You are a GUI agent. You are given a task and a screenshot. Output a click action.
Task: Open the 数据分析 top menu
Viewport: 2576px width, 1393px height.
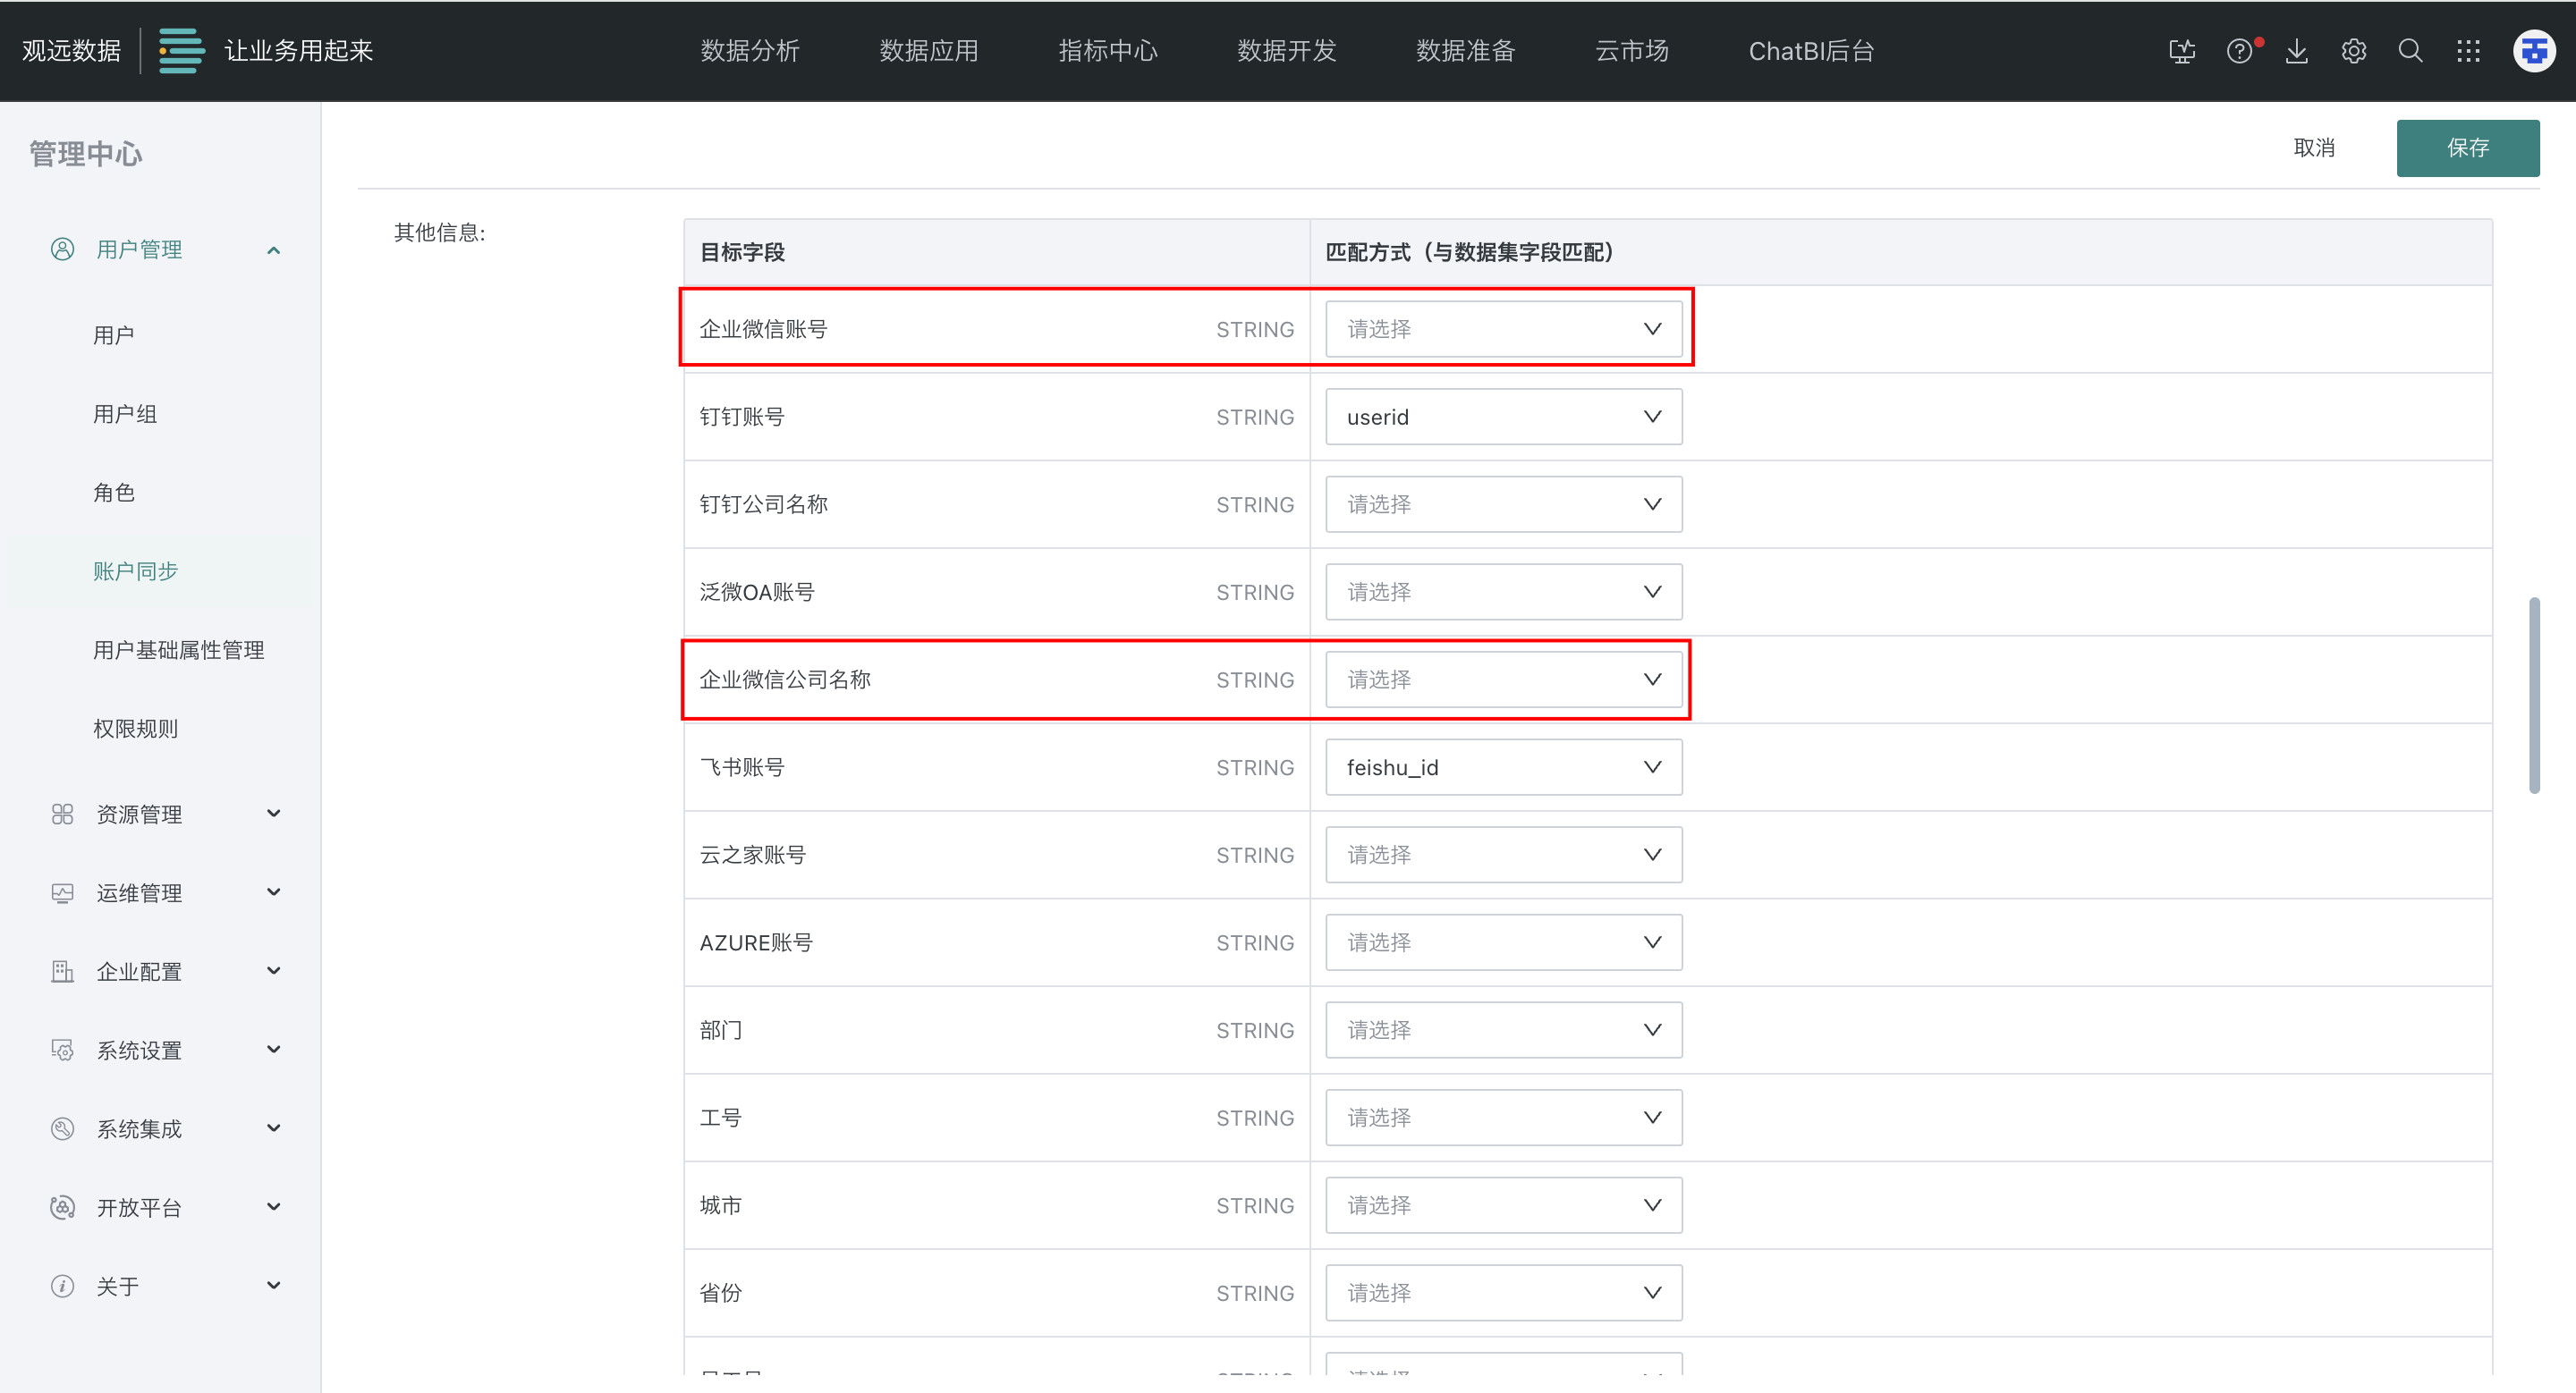750,51
